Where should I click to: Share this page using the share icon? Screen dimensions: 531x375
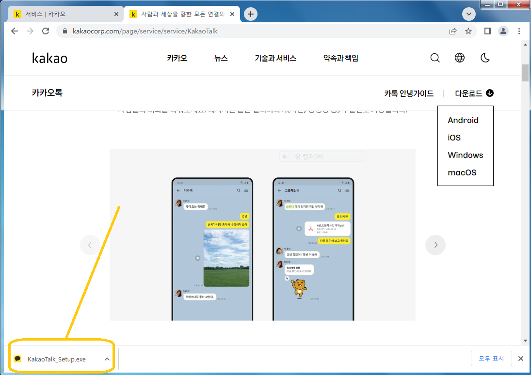pyautogui.click(x=453, y=31)
